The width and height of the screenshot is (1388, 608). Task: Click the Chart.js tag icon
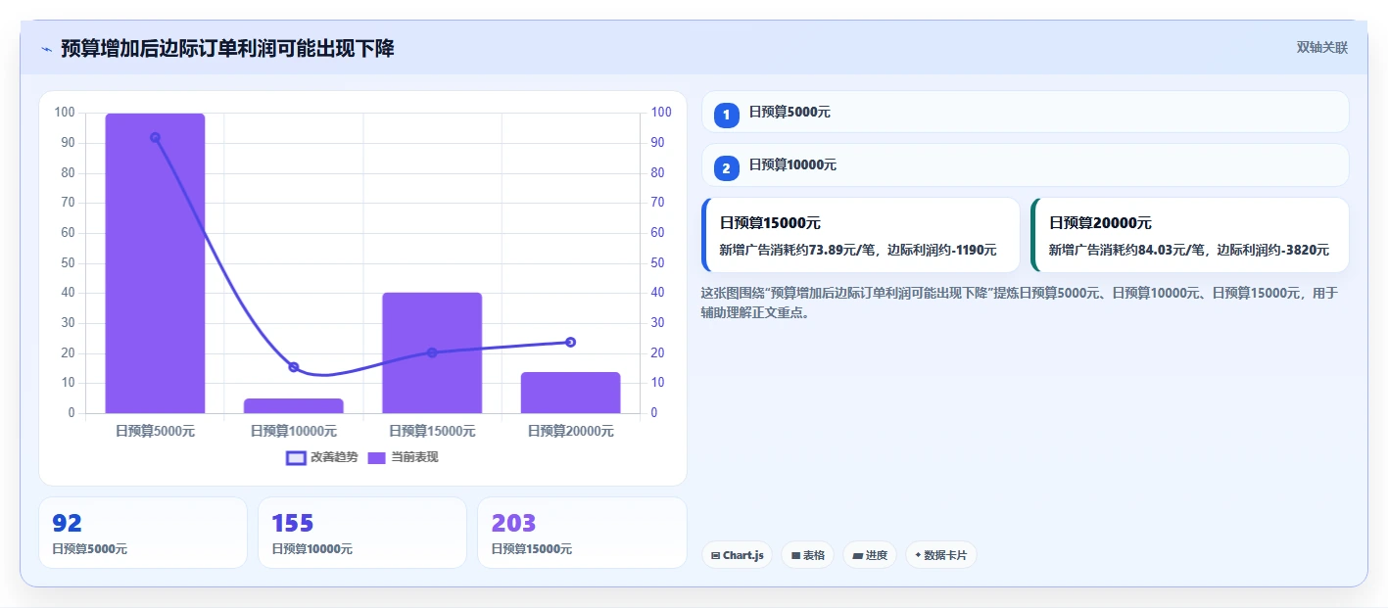[x=716, y=555]
